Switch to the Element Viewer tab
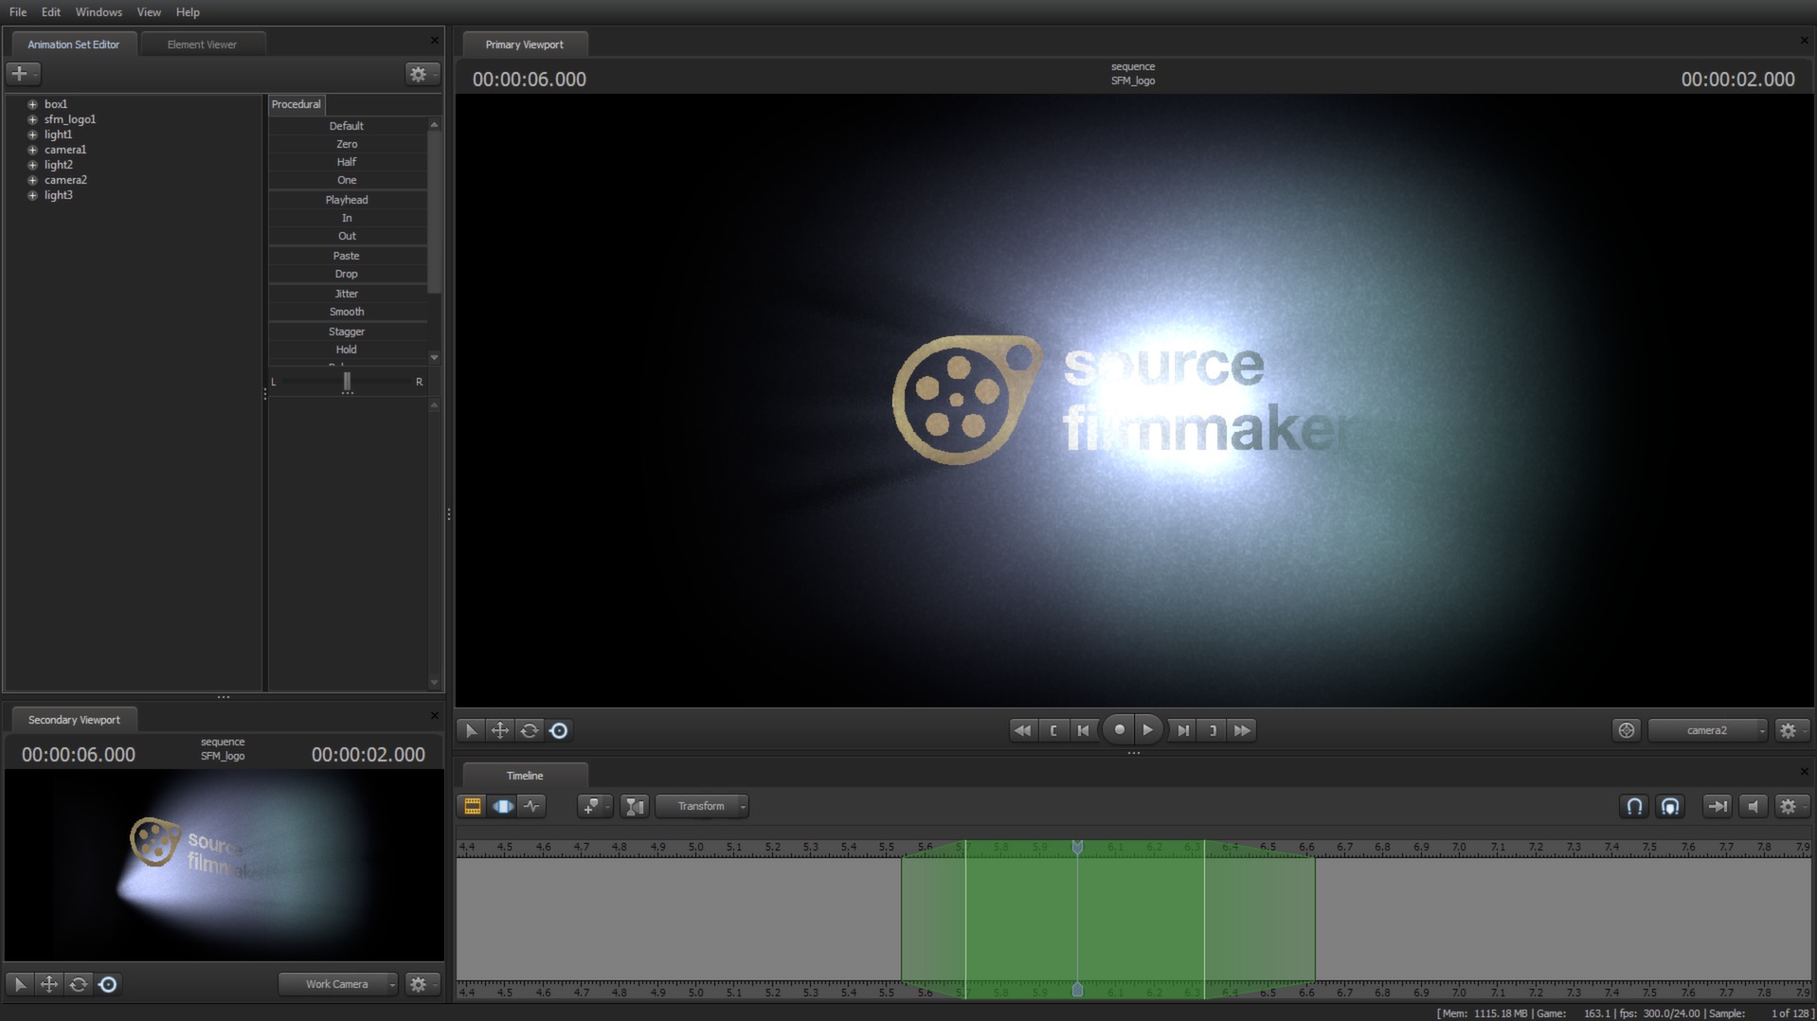The height and width of the screenshot is (1021, 1817). point(202,44)
